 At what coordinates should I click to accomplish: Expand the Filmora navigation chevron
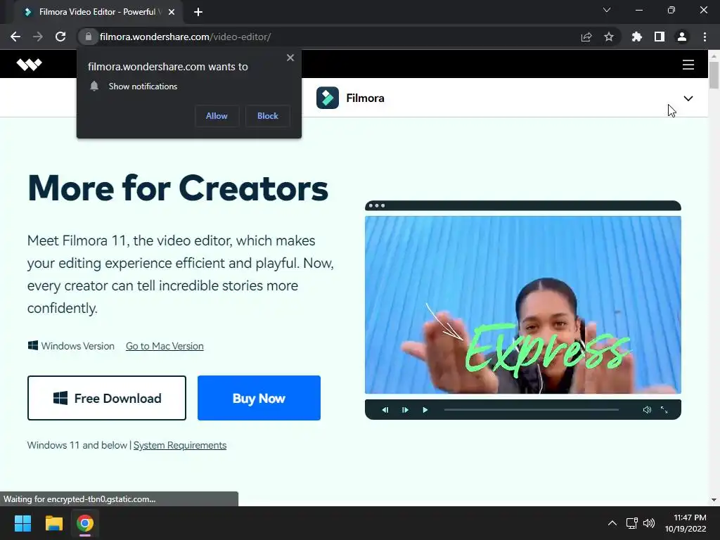point(688,98)
